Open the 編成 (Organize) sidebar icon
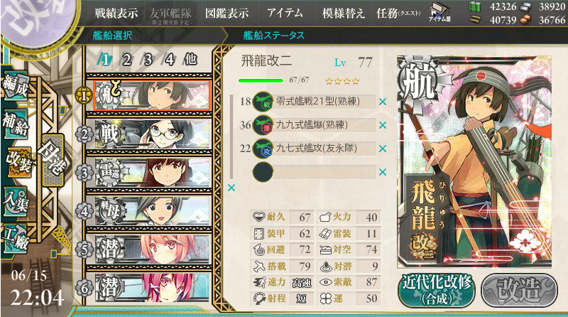Viewport: 568px width, 317px height. click(x=15, y=87)
